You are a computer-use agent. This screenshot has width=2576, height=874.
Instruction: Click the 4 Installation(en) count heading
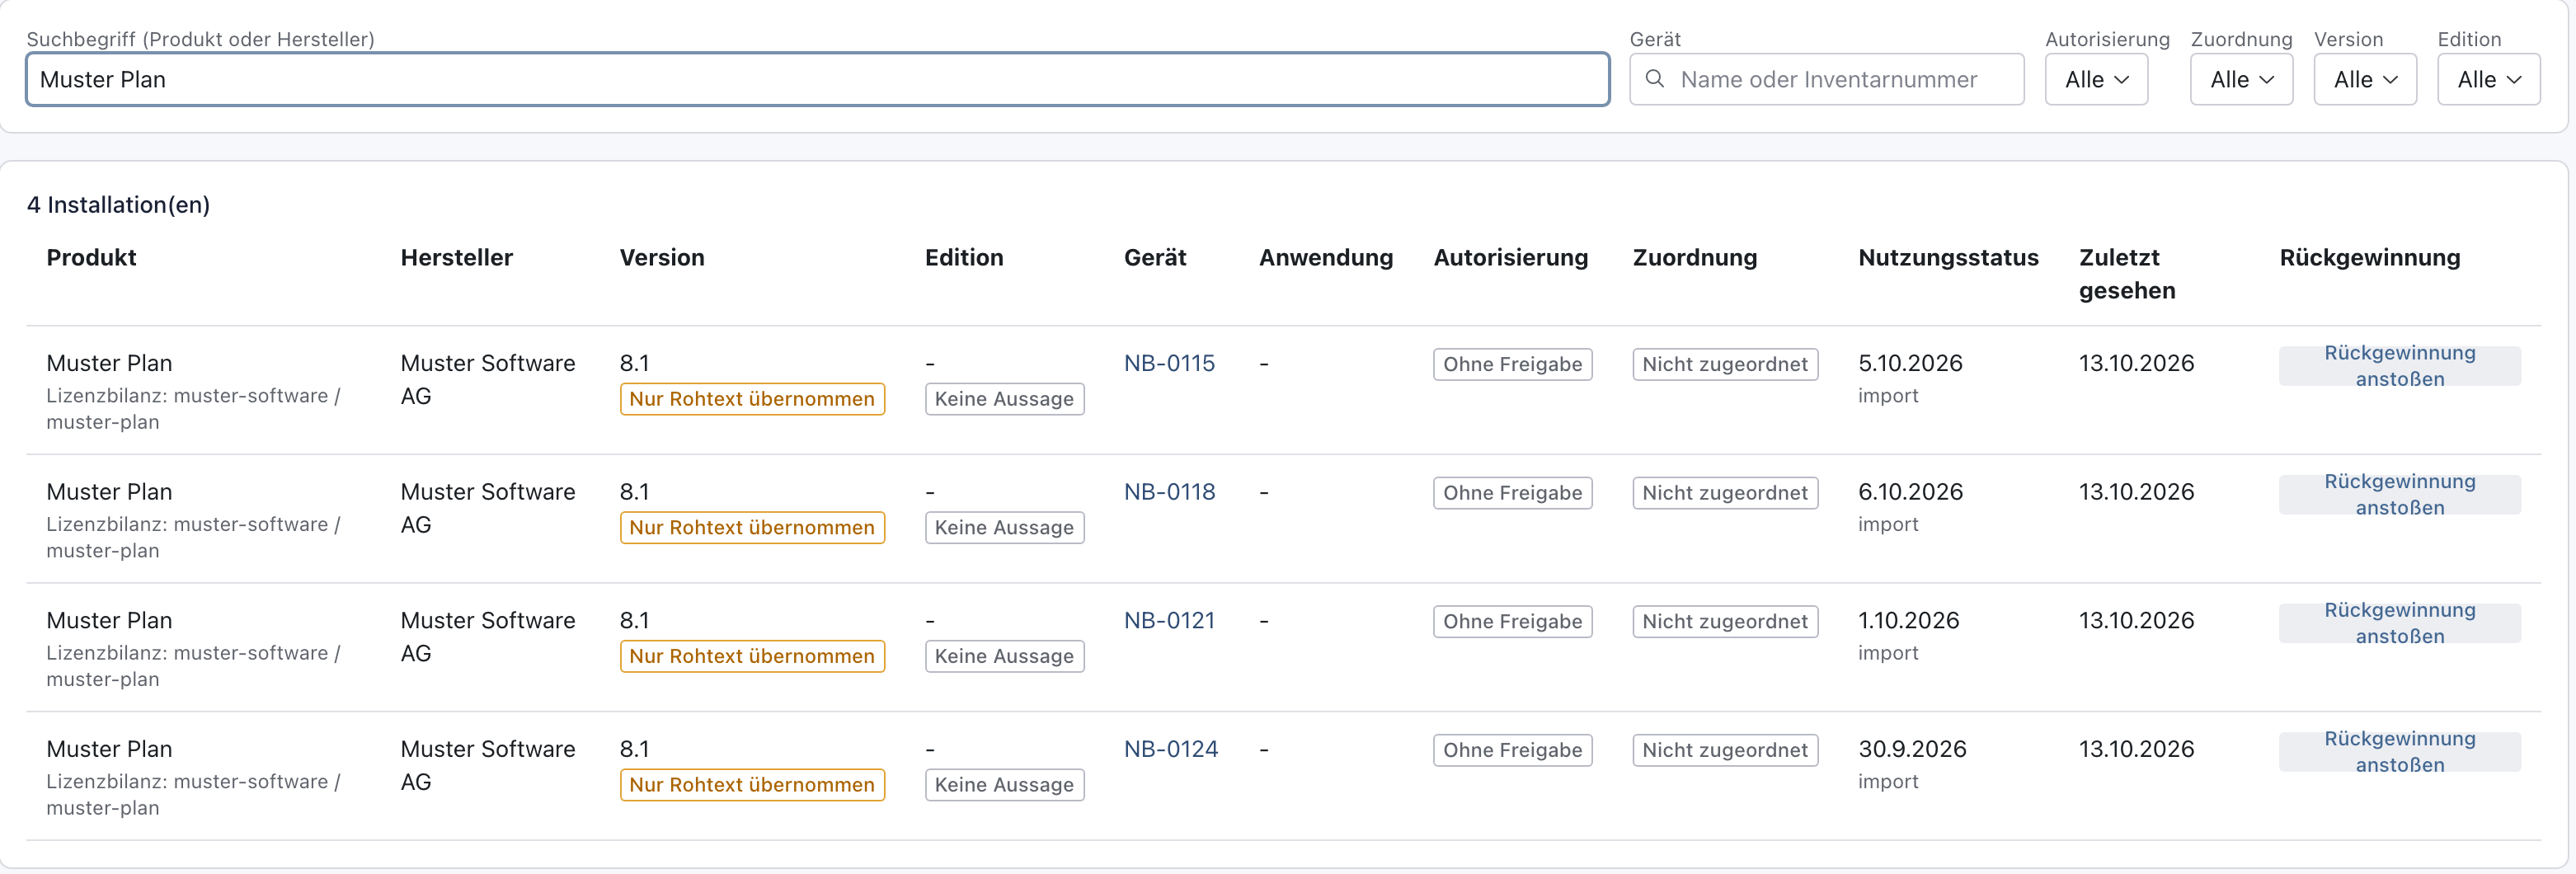(118, 205)
